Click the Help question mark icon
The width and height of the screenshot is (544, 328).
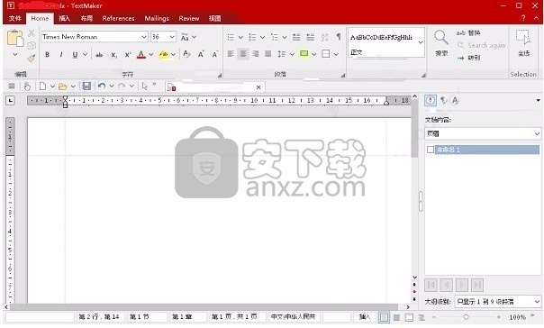(x=523, y=18)
